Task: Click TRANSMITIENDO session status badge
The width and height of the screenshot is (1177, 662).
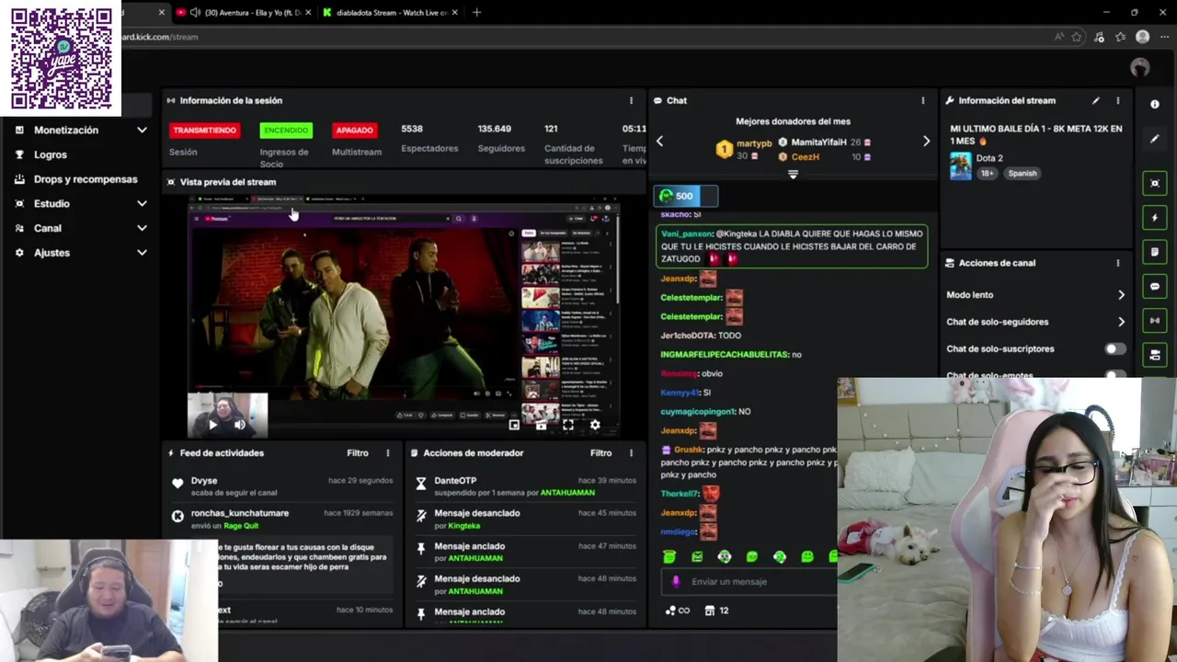Action: [204, 131]
